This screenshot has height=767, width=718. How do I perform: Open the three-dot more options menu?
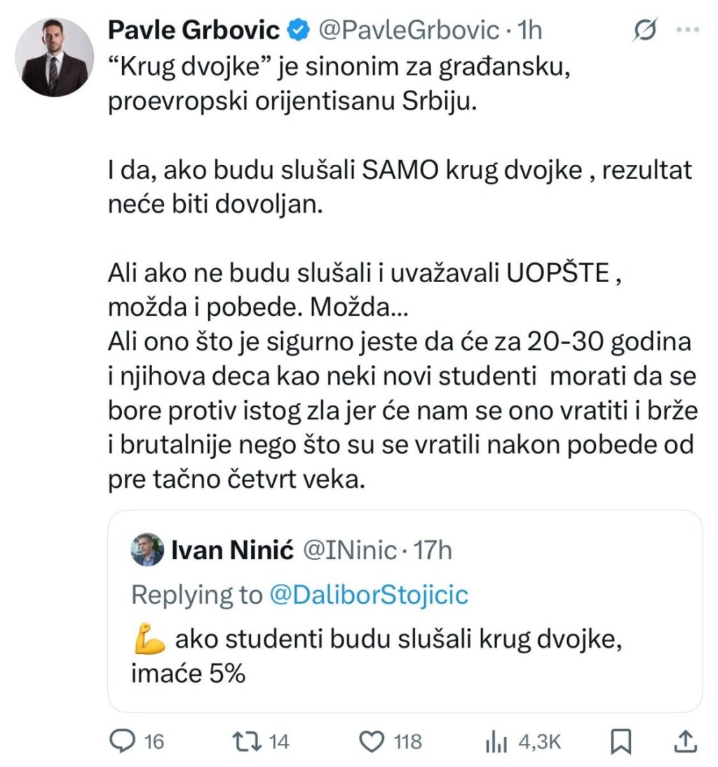686,30
